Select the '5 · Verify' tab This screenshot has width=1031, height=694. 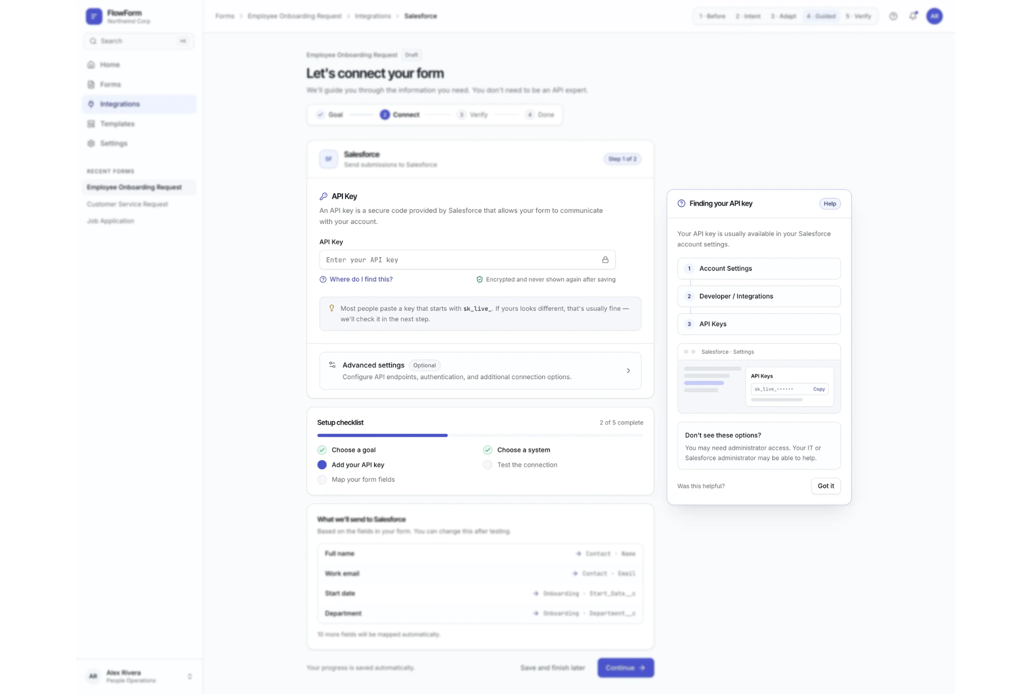(858, 16)
